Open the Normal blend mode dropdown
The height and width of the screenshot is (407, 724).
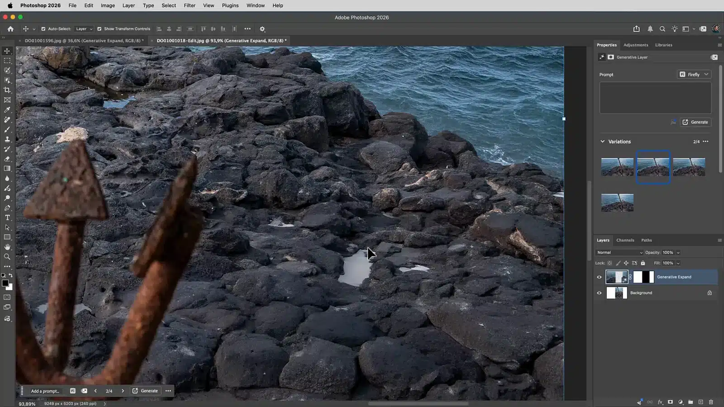(619, 253)
